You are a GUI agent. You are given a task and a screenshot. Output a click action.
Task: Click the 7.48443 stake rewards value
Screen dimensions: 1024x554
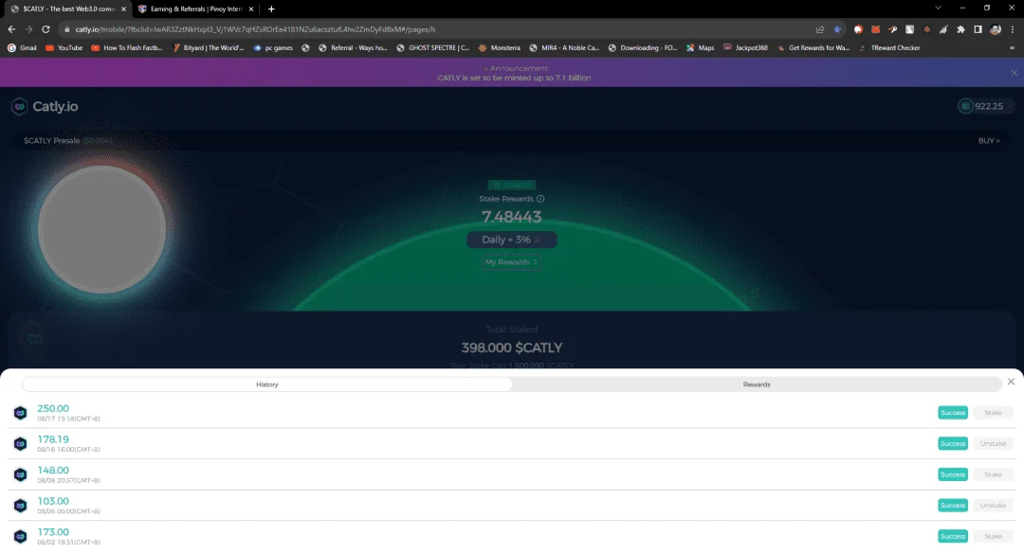coord(511,217)
